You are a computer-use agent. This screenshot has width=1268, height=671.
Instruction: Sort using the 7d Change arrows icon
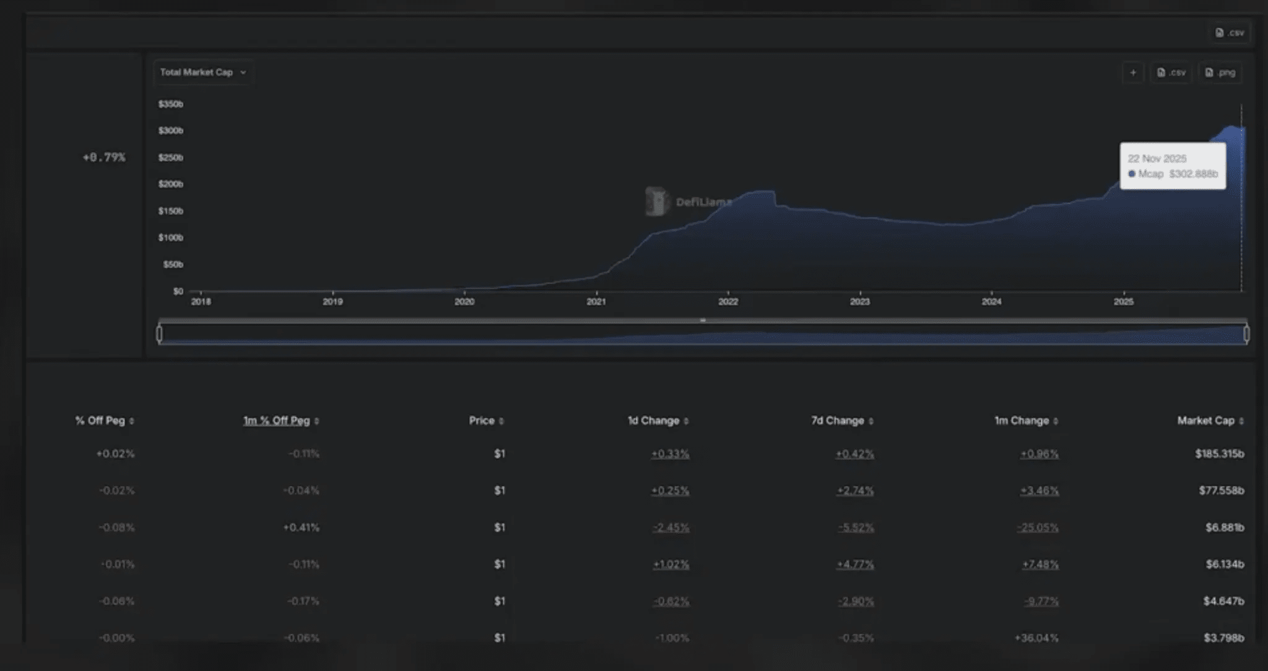[871, 422]
